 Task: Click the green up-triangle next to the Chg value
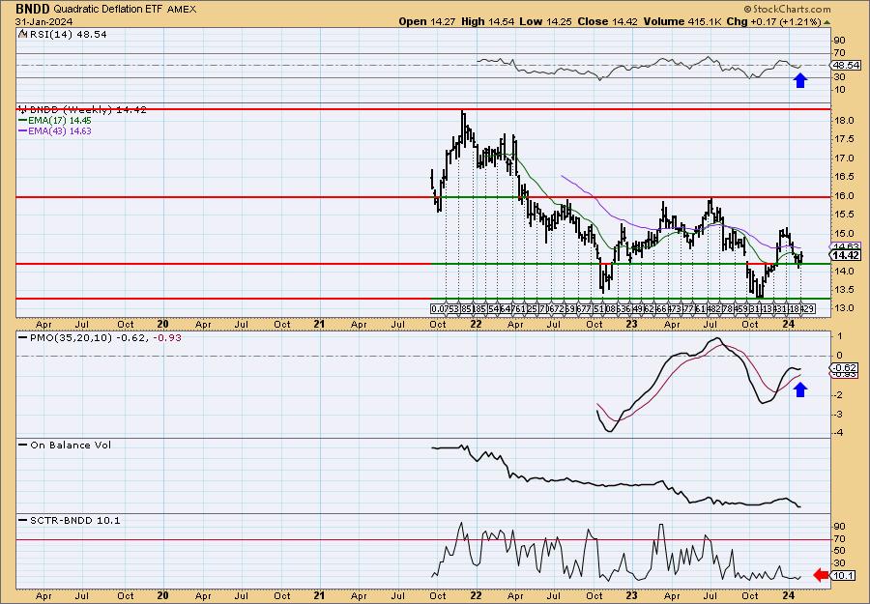click(826, 22)
